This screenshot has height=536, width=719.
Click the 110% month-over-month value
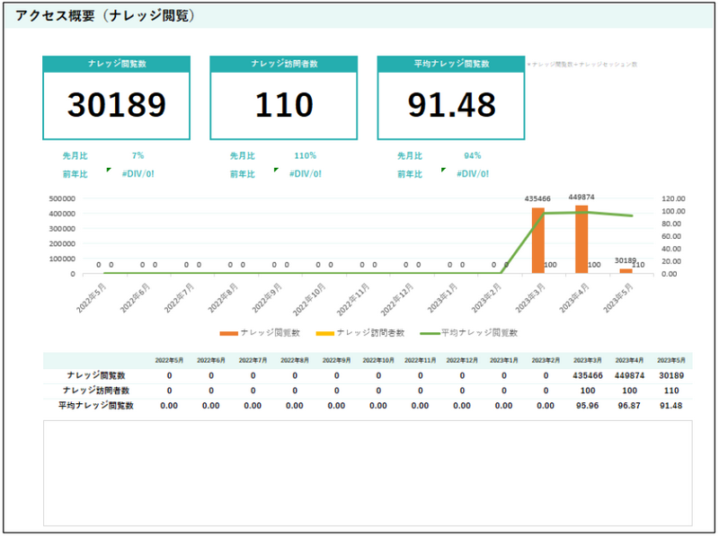[x=306, y=155]
